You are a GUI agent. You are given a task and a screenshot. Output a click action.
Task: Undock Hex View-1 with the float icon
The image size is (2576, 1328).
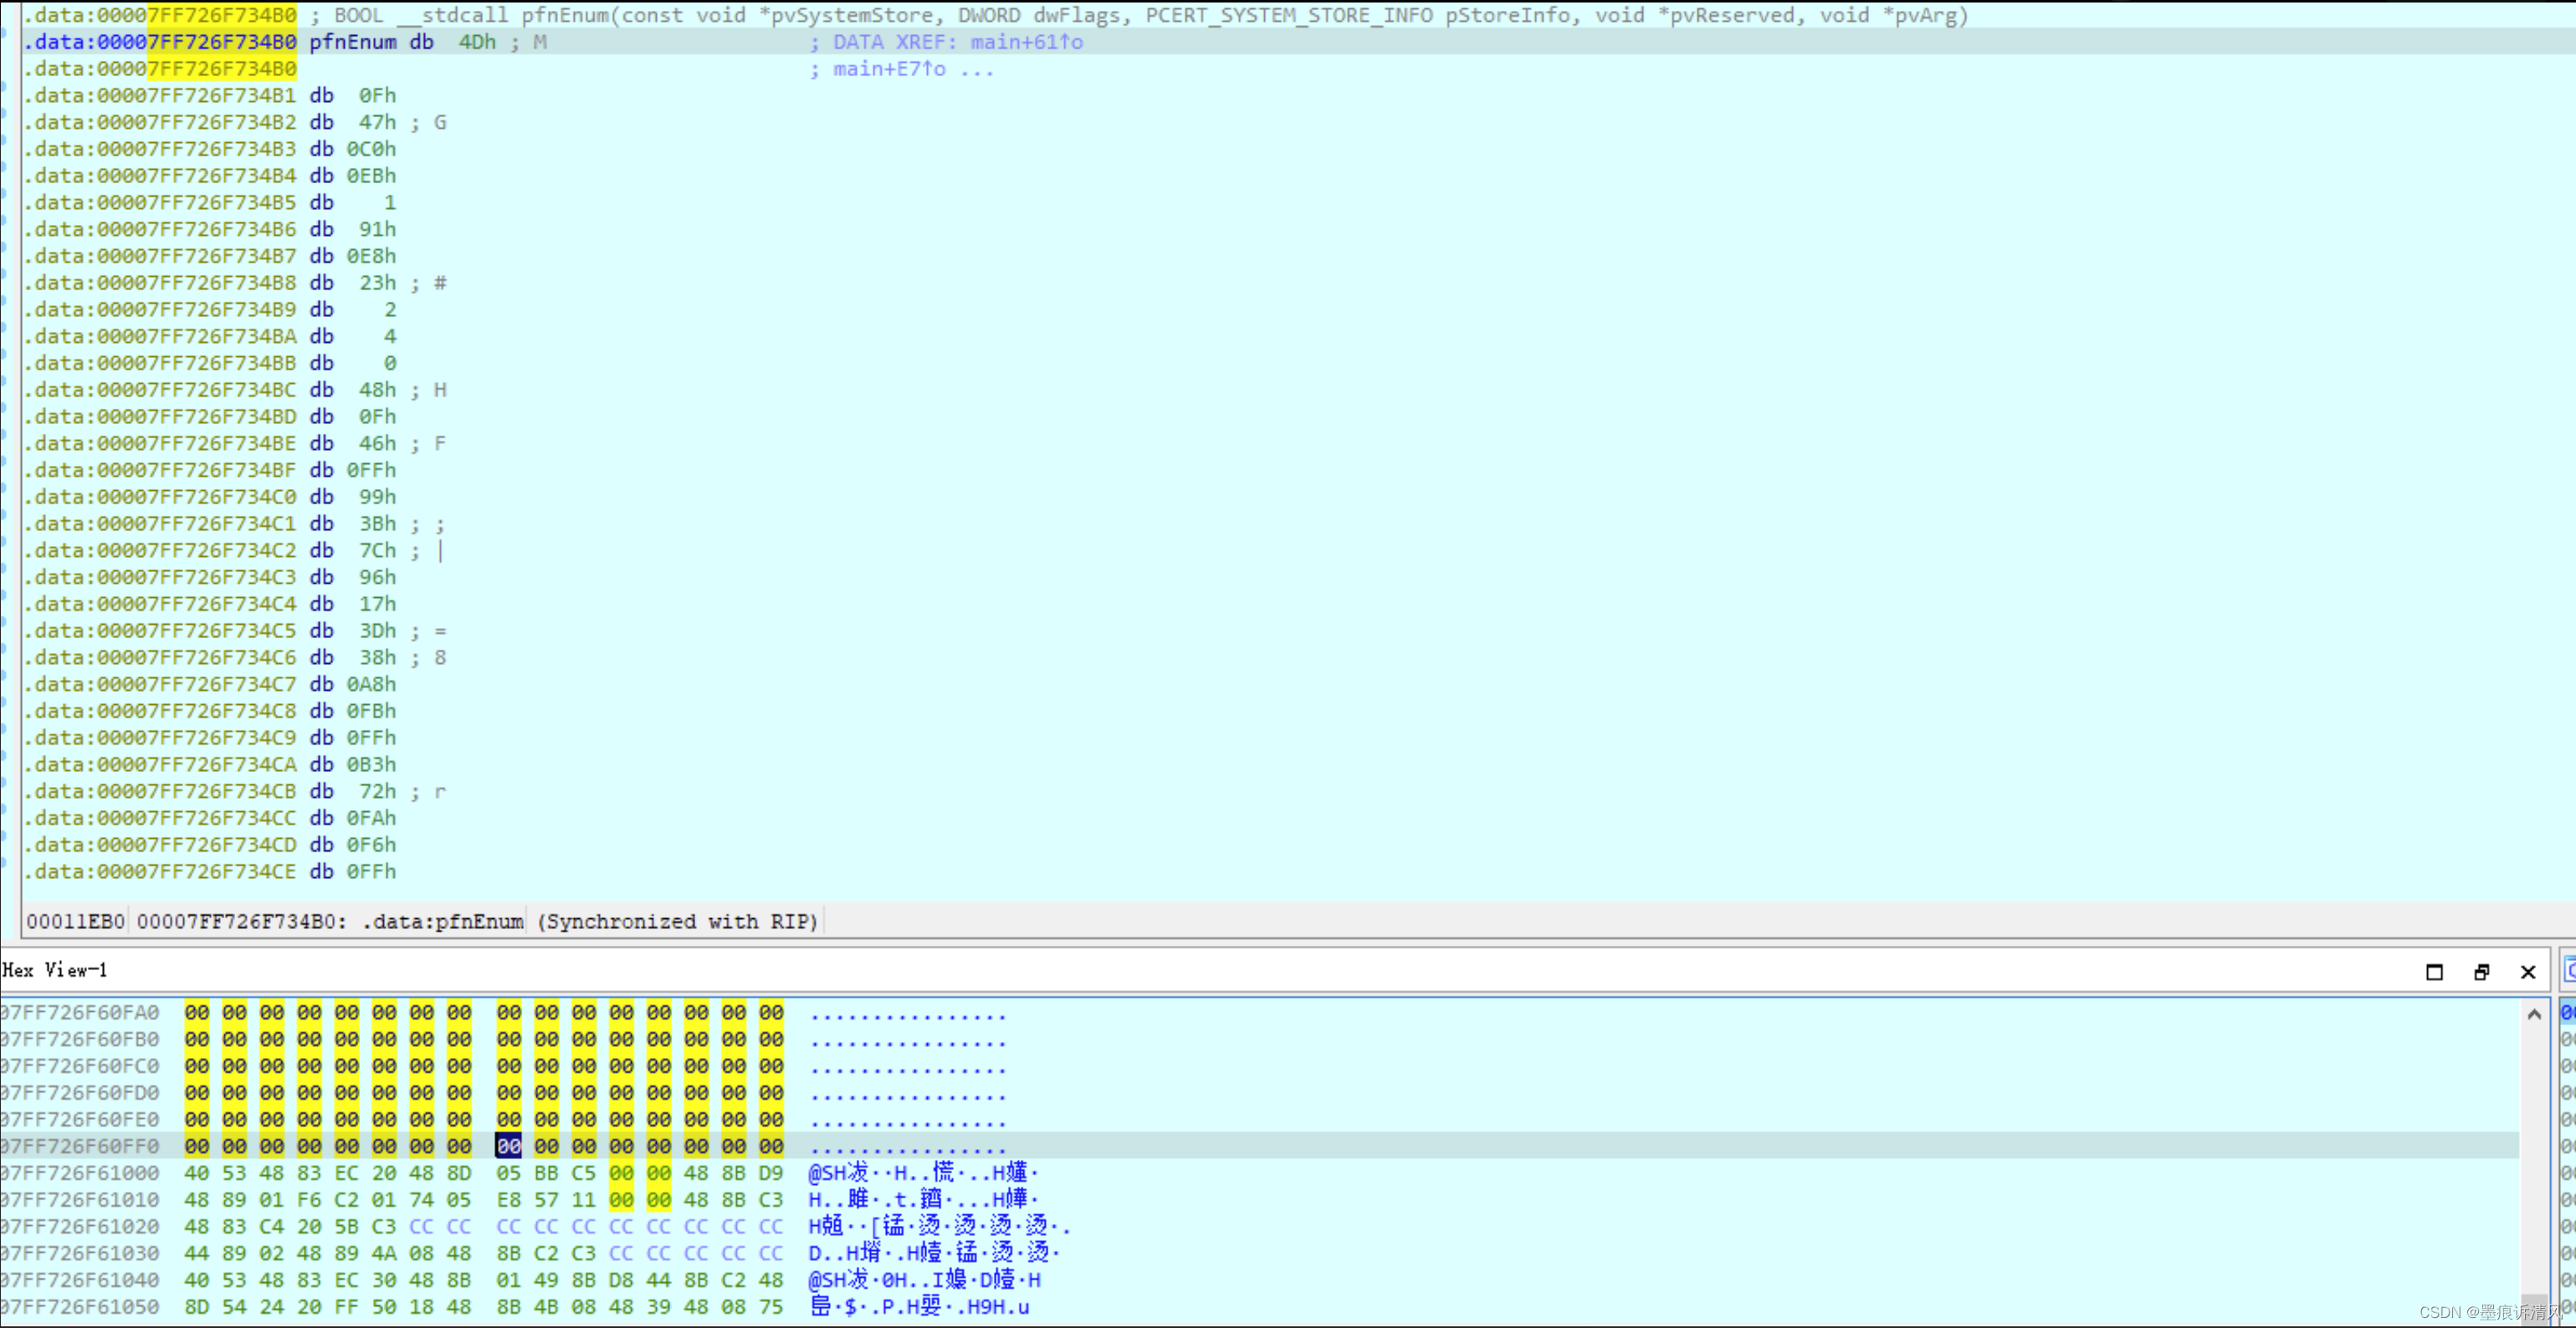(2481, 971)
